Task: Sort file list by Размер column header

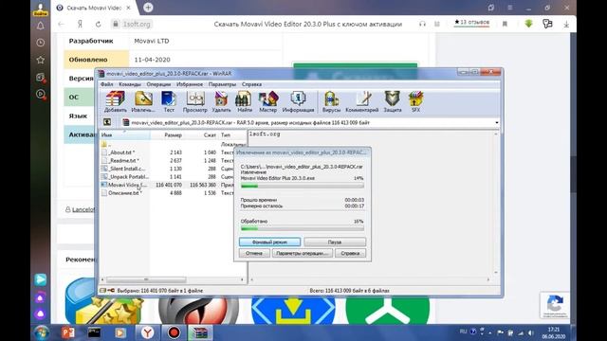Action: pyautogui.click(x=167, y=135)
